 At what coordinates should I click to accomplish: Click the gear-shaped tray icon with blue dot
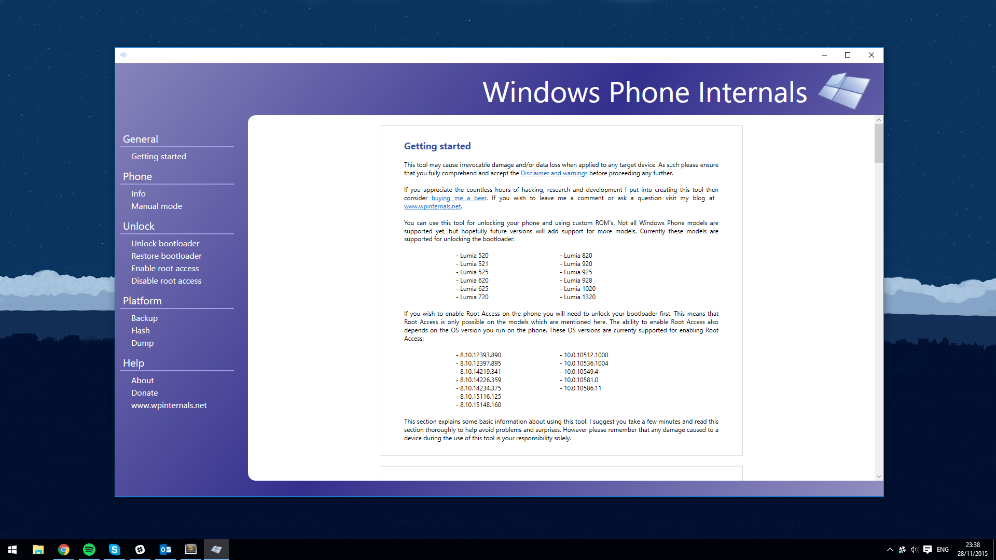pyautogui.click(x=902, y=550)
